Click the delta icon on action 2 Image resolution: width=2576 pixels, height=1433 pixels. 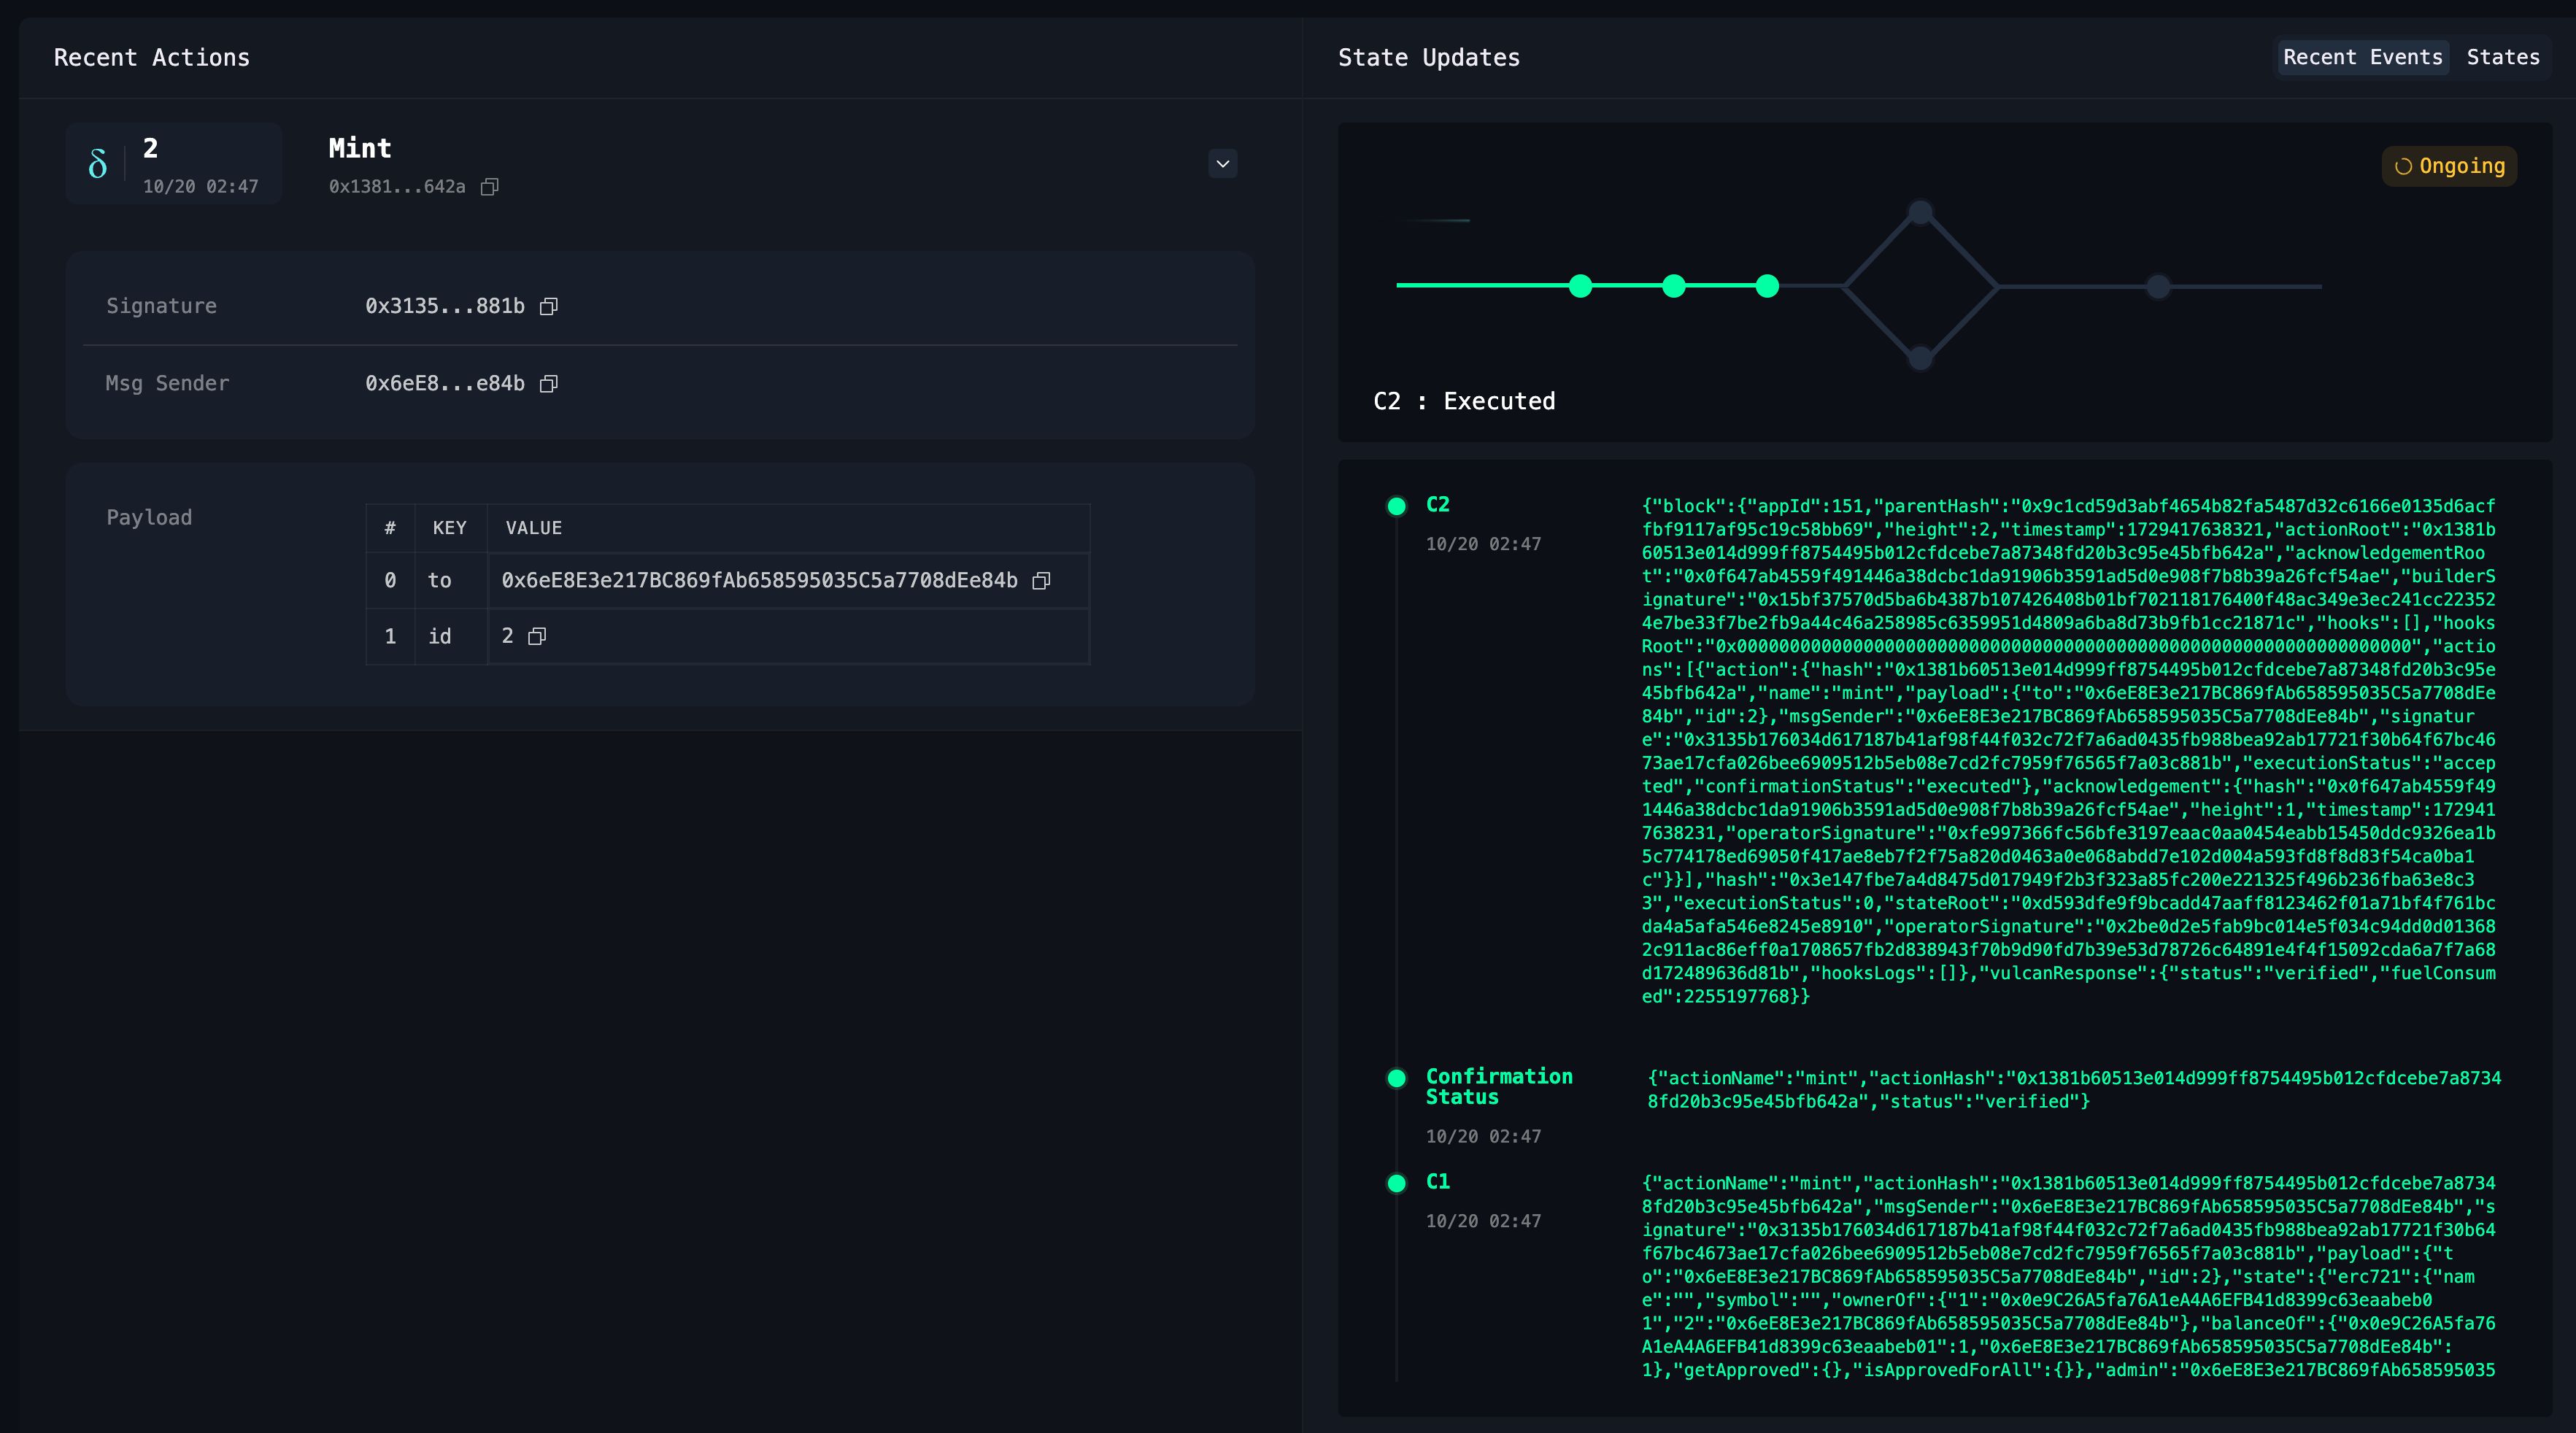pyautogui.click(x=97, y=164)
